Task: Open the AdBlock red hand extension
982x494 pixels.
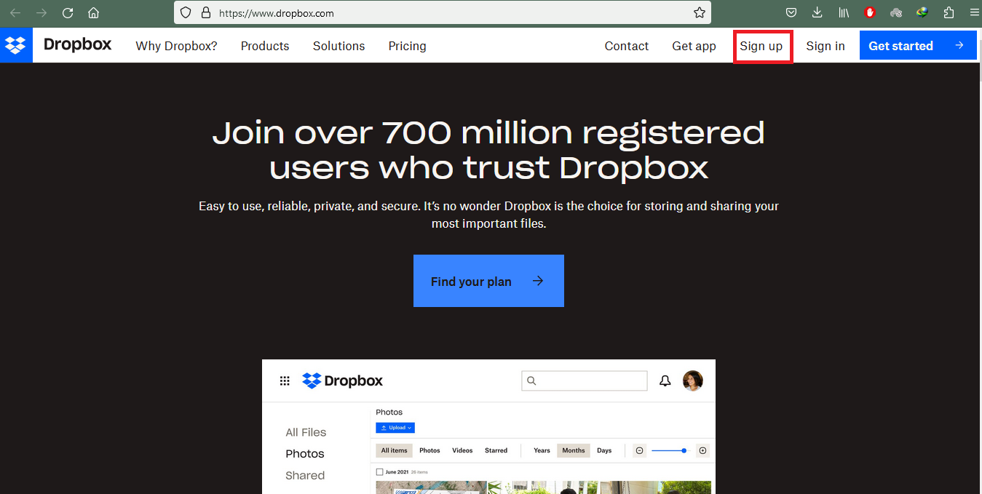Action: [x=870, y=12]
